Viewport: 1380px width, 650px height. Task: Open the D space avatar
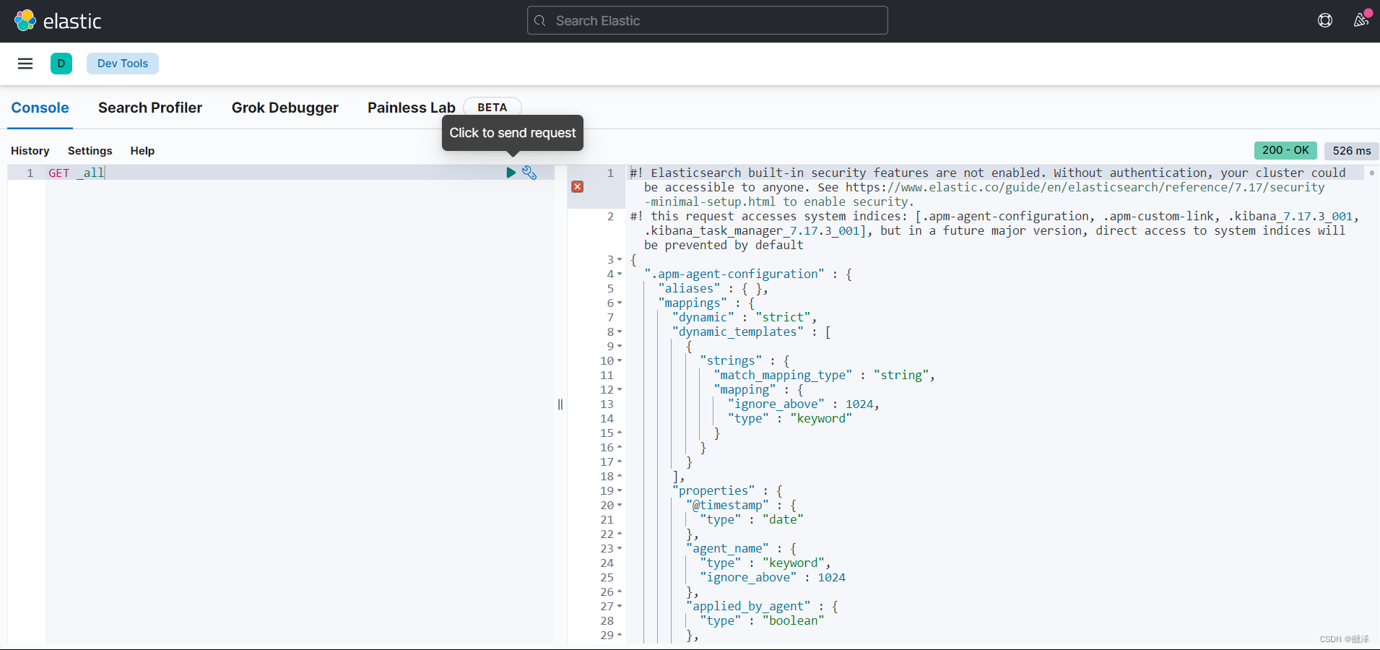tap(61, 64)
